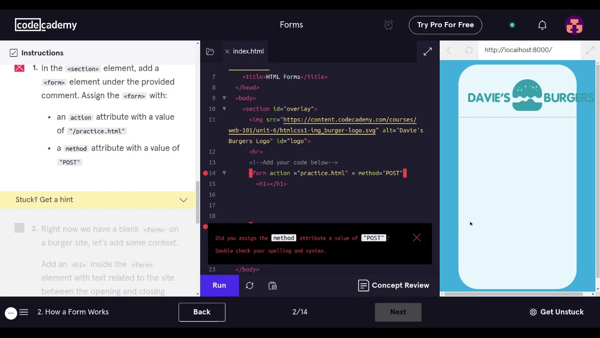
Task: Go Back to previous exercise
Action: click(202, 312)
